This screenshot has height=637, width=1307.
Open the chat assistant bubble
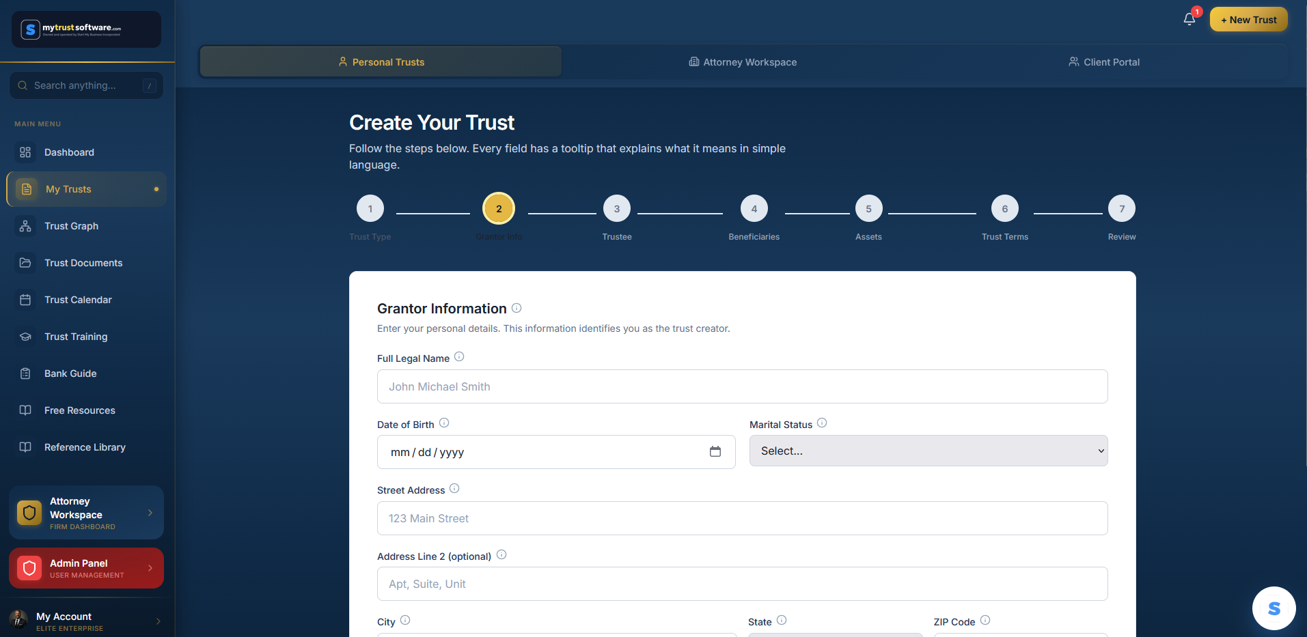(x=1274, y=608)
